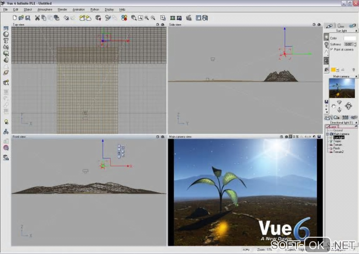This screenshot has width=359, height=254.
Task: Open the File menu
Action: [5, 10]
